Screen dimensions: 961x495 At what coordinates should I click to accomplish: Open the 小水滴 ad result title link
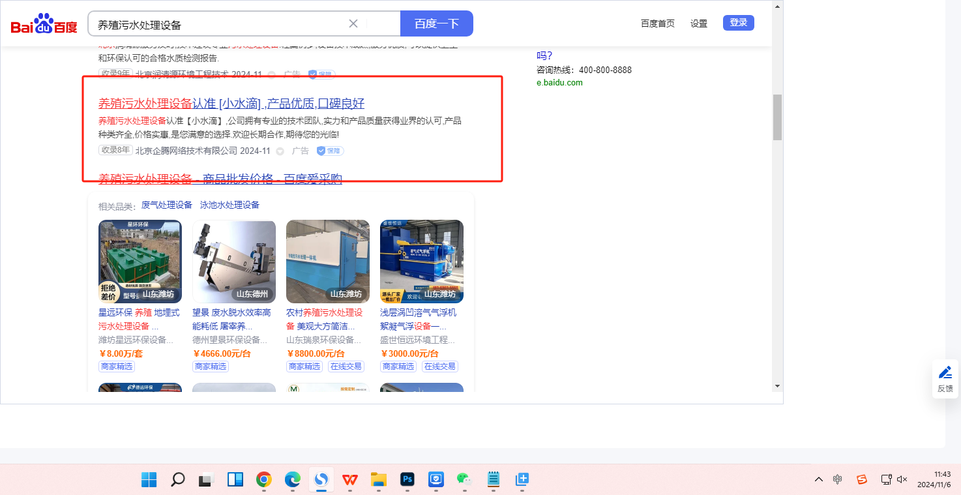(231, 104)
